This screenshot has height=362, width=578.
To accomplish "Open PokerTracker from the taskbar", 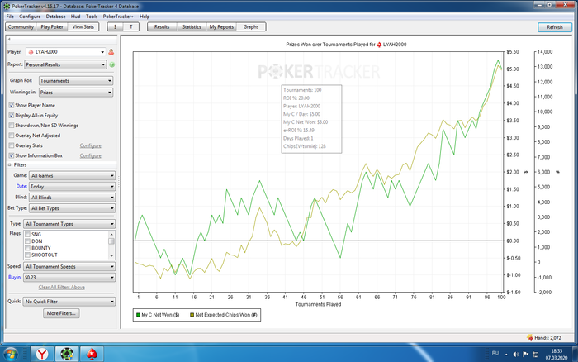I will (x=67, y=354).
